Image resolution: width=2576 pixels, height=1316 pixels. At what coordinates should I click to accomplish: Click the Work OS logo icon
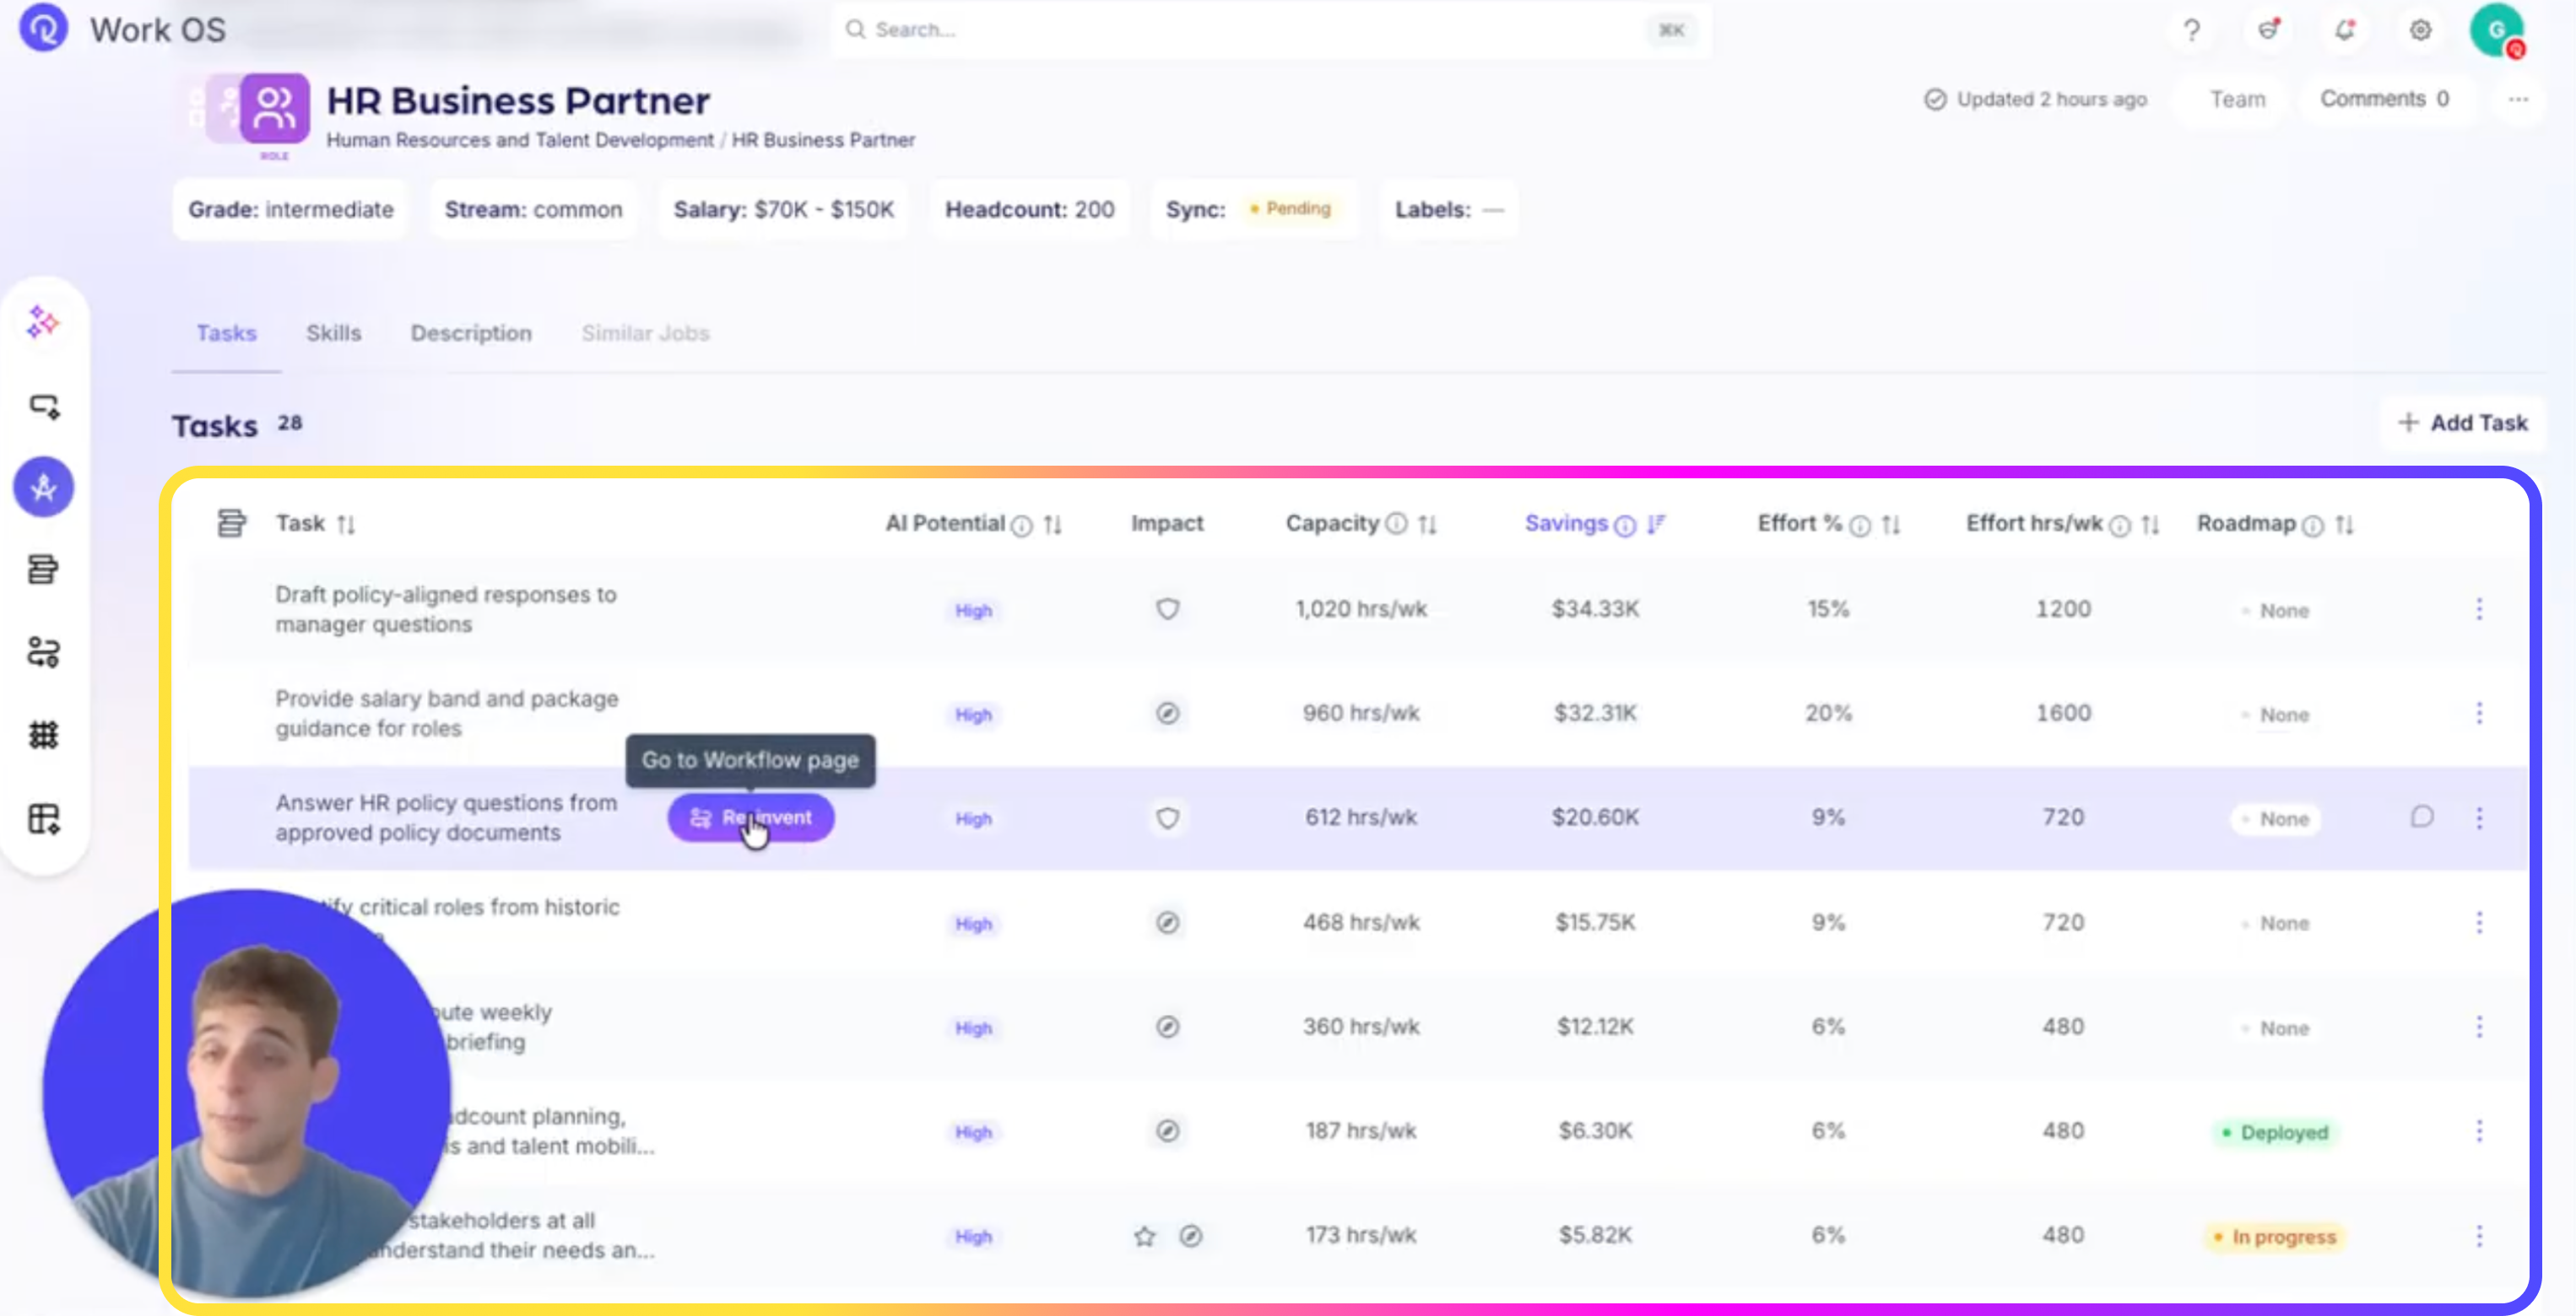coord(43,28)
